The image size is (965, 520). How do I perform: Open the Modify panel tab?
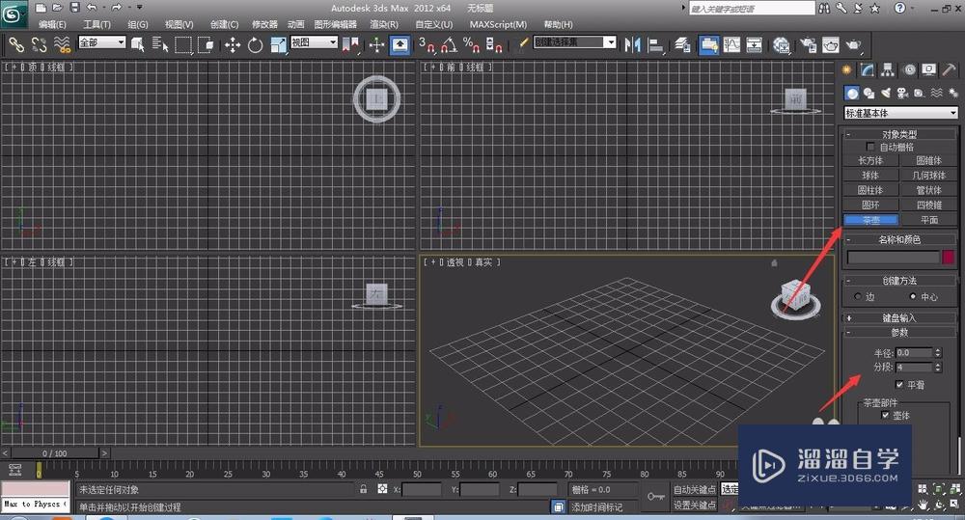[868, 69]
